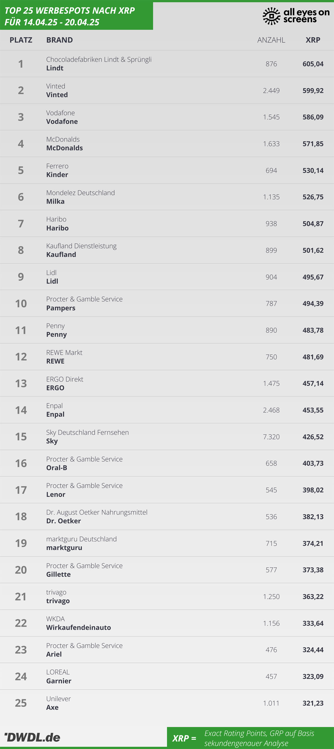Click the XRP definition text in footer
This screenshot has height=749, width=334.
259,738
